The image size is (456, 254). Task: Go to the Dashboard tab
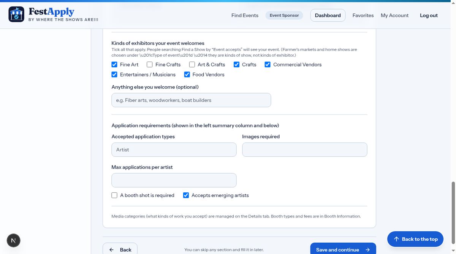328,16
